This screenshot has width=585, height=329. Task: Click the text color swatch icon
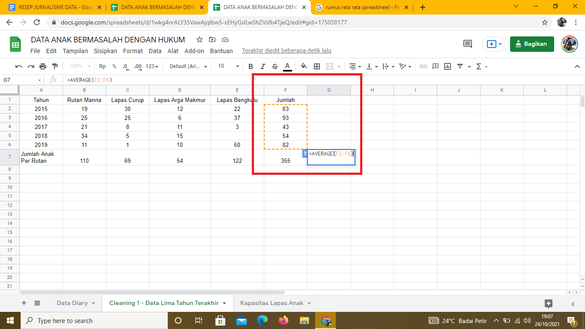tap(287, 66)
